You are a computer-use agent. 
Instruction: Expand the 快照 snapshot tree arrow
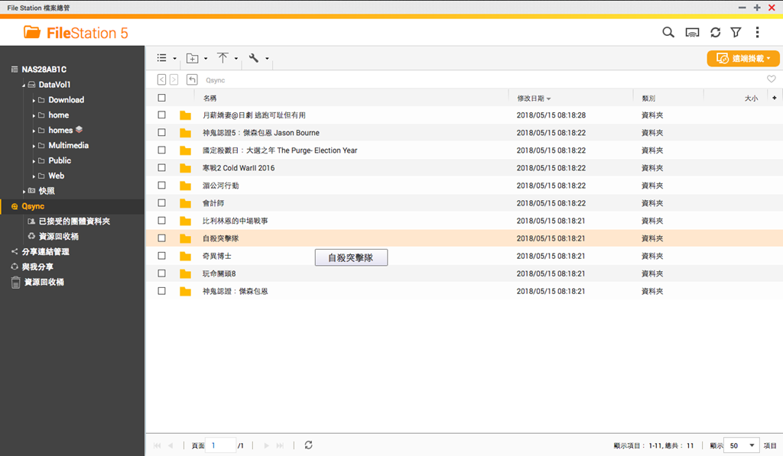[x=24, y=191]
